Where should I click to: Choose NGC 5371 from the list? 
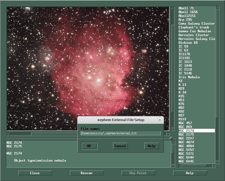tap(196, 154)
